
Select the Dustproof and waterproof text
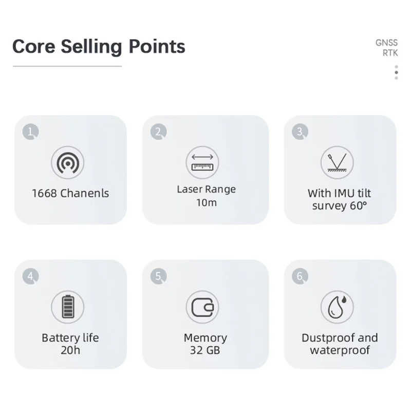[340, 344]
